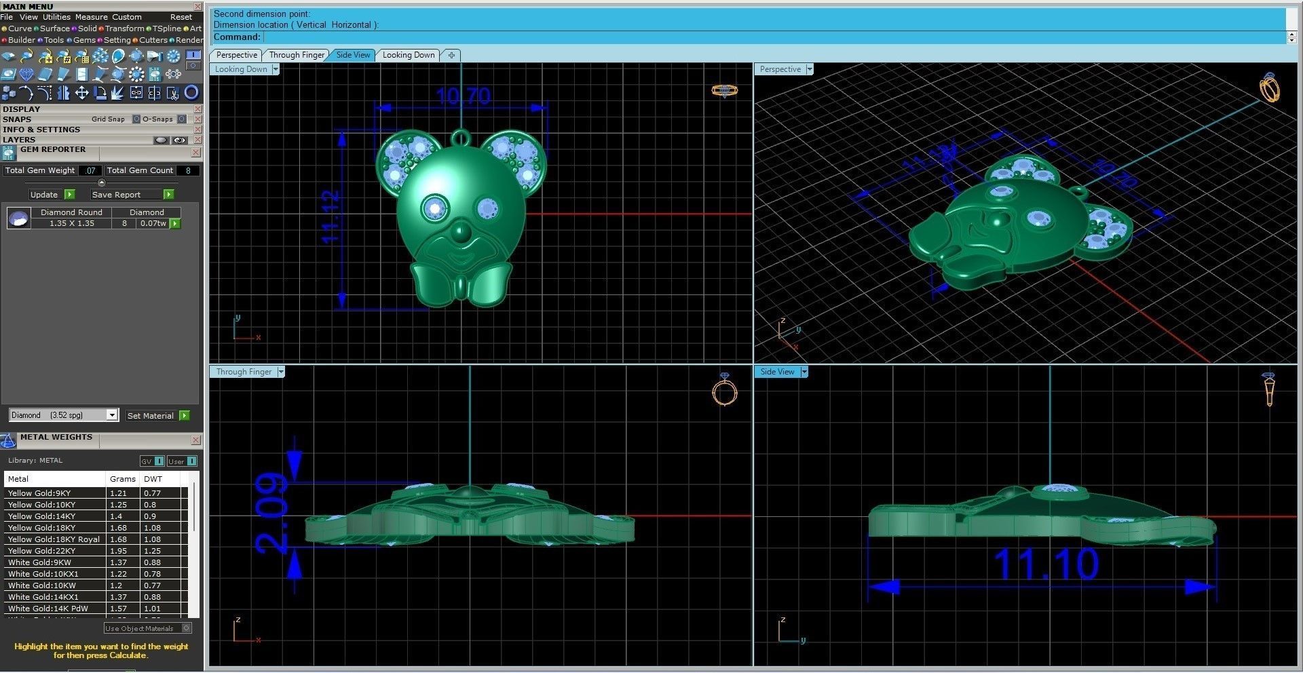
Task: Click the Metal Weights panel scale icon
Action: point(8,441)
